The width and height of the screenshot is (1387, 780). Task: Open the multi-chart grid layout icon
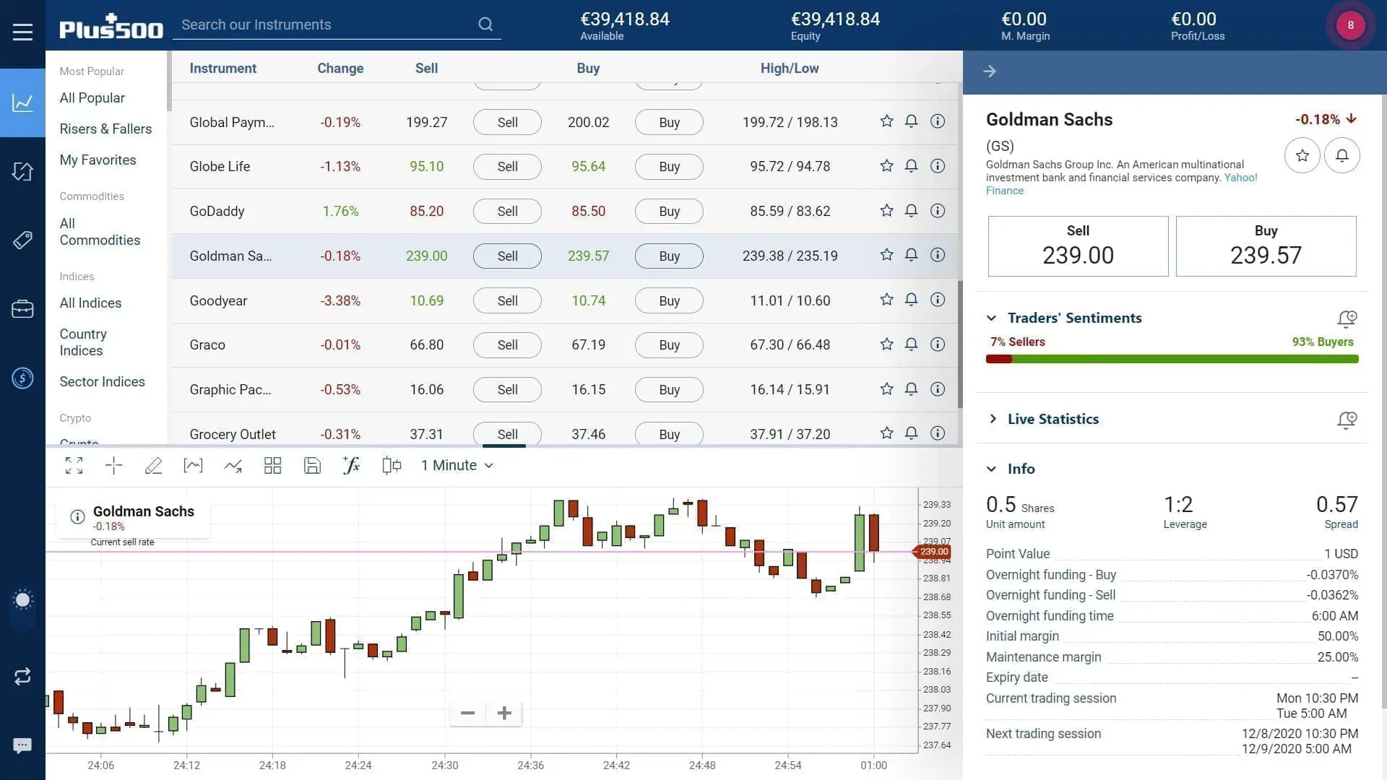click(272, 466)
